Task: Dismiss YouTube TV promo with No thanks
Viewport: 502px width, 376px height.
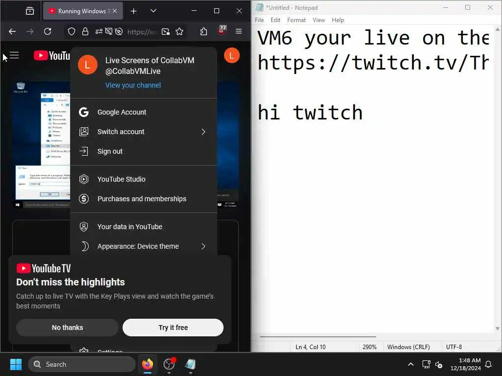Action: (67, 328)
